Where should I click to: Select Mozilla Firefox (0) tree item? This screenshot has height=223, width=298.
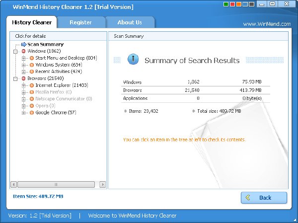pos(54,92)
